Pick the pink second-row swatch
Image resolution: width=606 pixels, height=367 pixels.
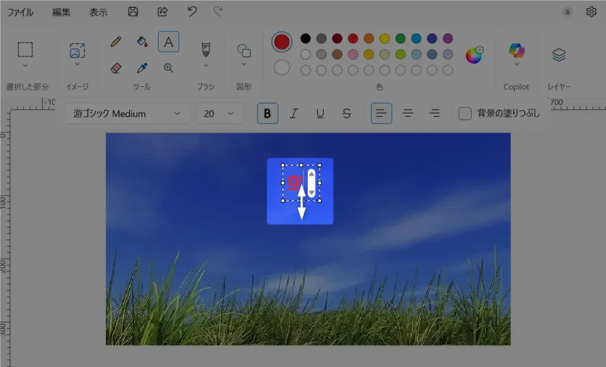(353, 54)
